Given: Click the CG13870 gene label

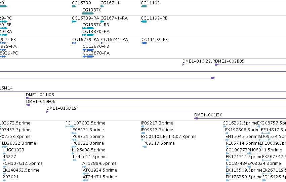Looking at the screenshot, I should [x=92, y=10].
